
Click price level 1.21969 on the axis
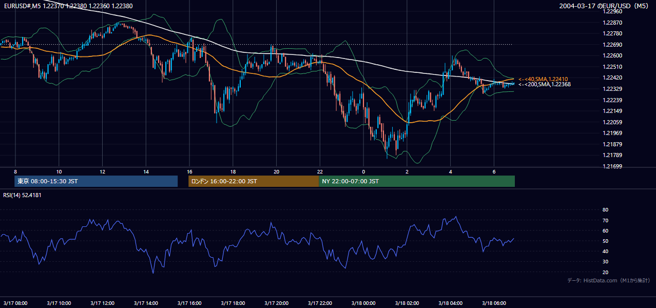(x=612, y=133)
